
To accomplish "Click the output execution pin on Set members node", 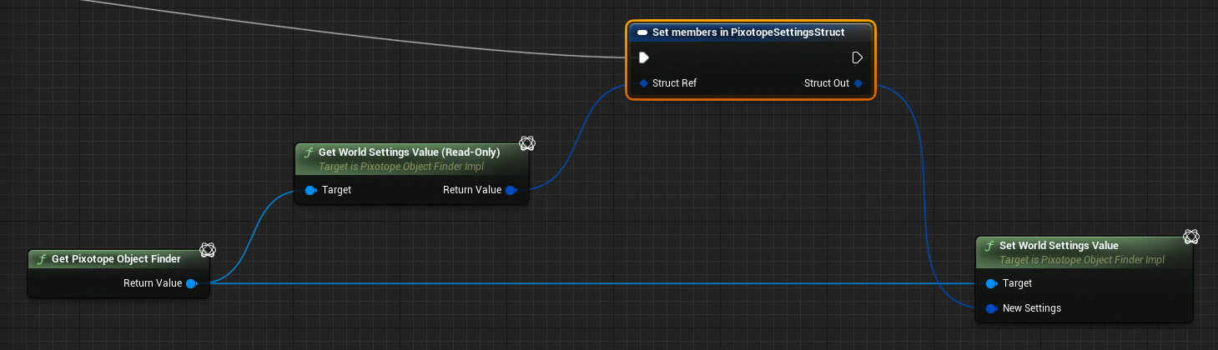I will (857, 57).
